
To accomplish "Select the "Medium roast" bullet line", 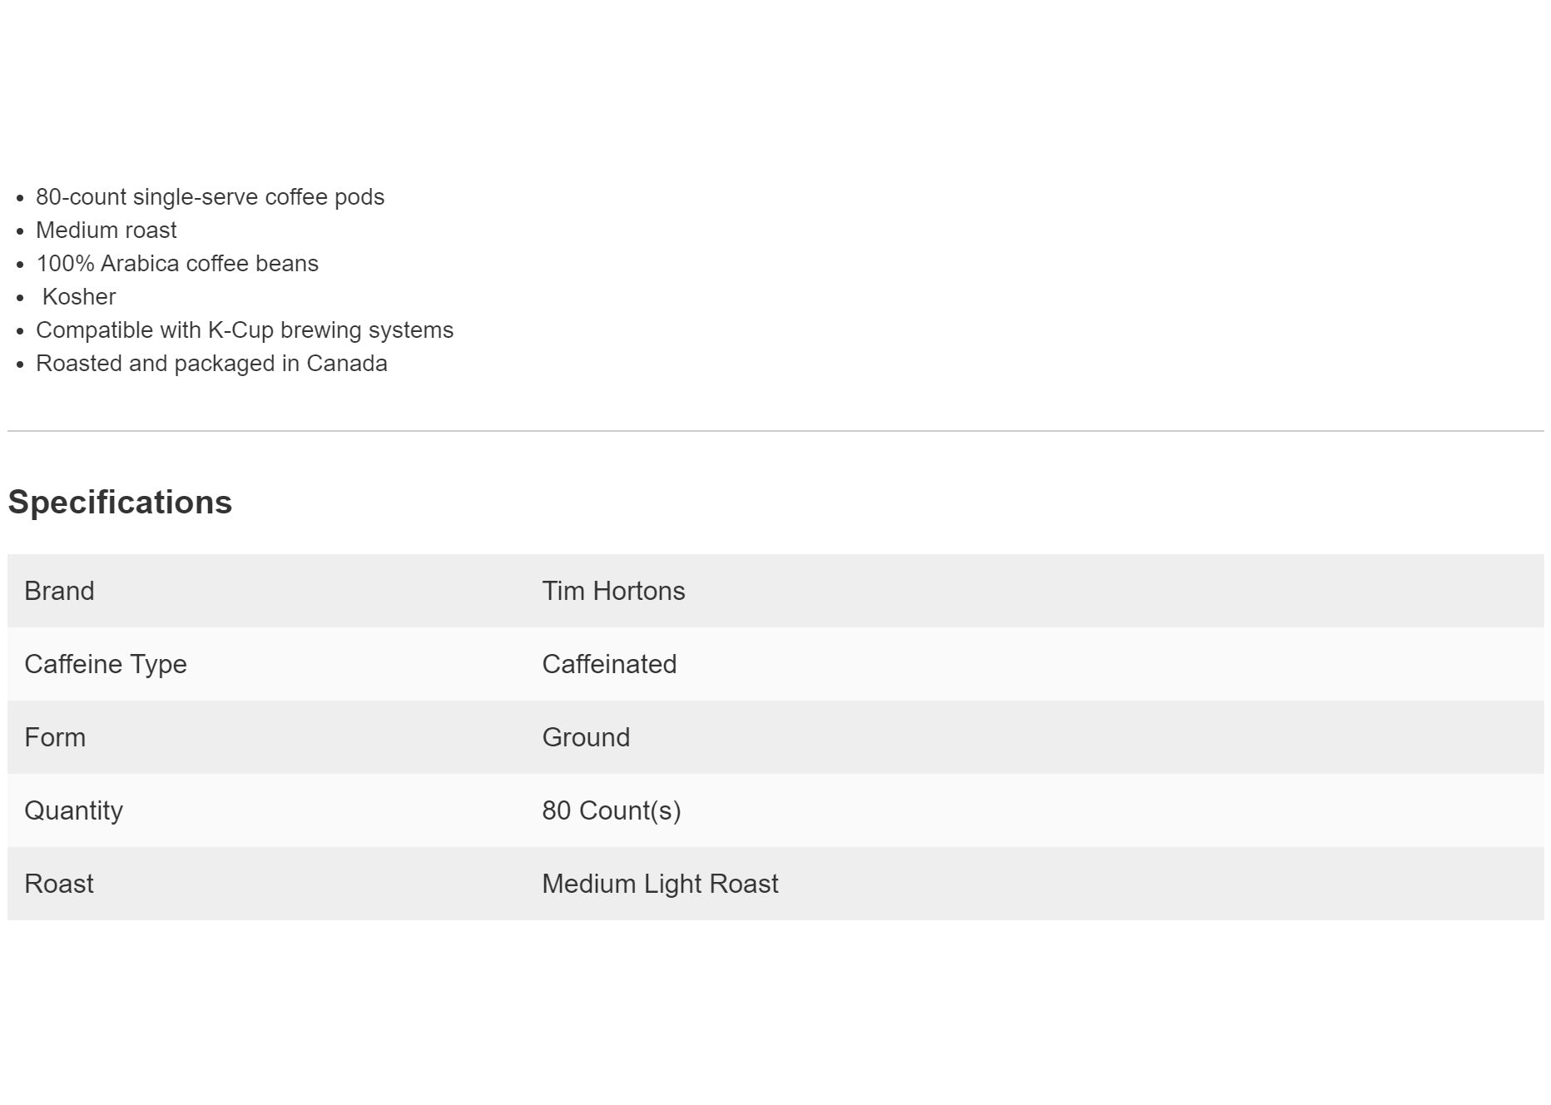I will click(107, 230).
